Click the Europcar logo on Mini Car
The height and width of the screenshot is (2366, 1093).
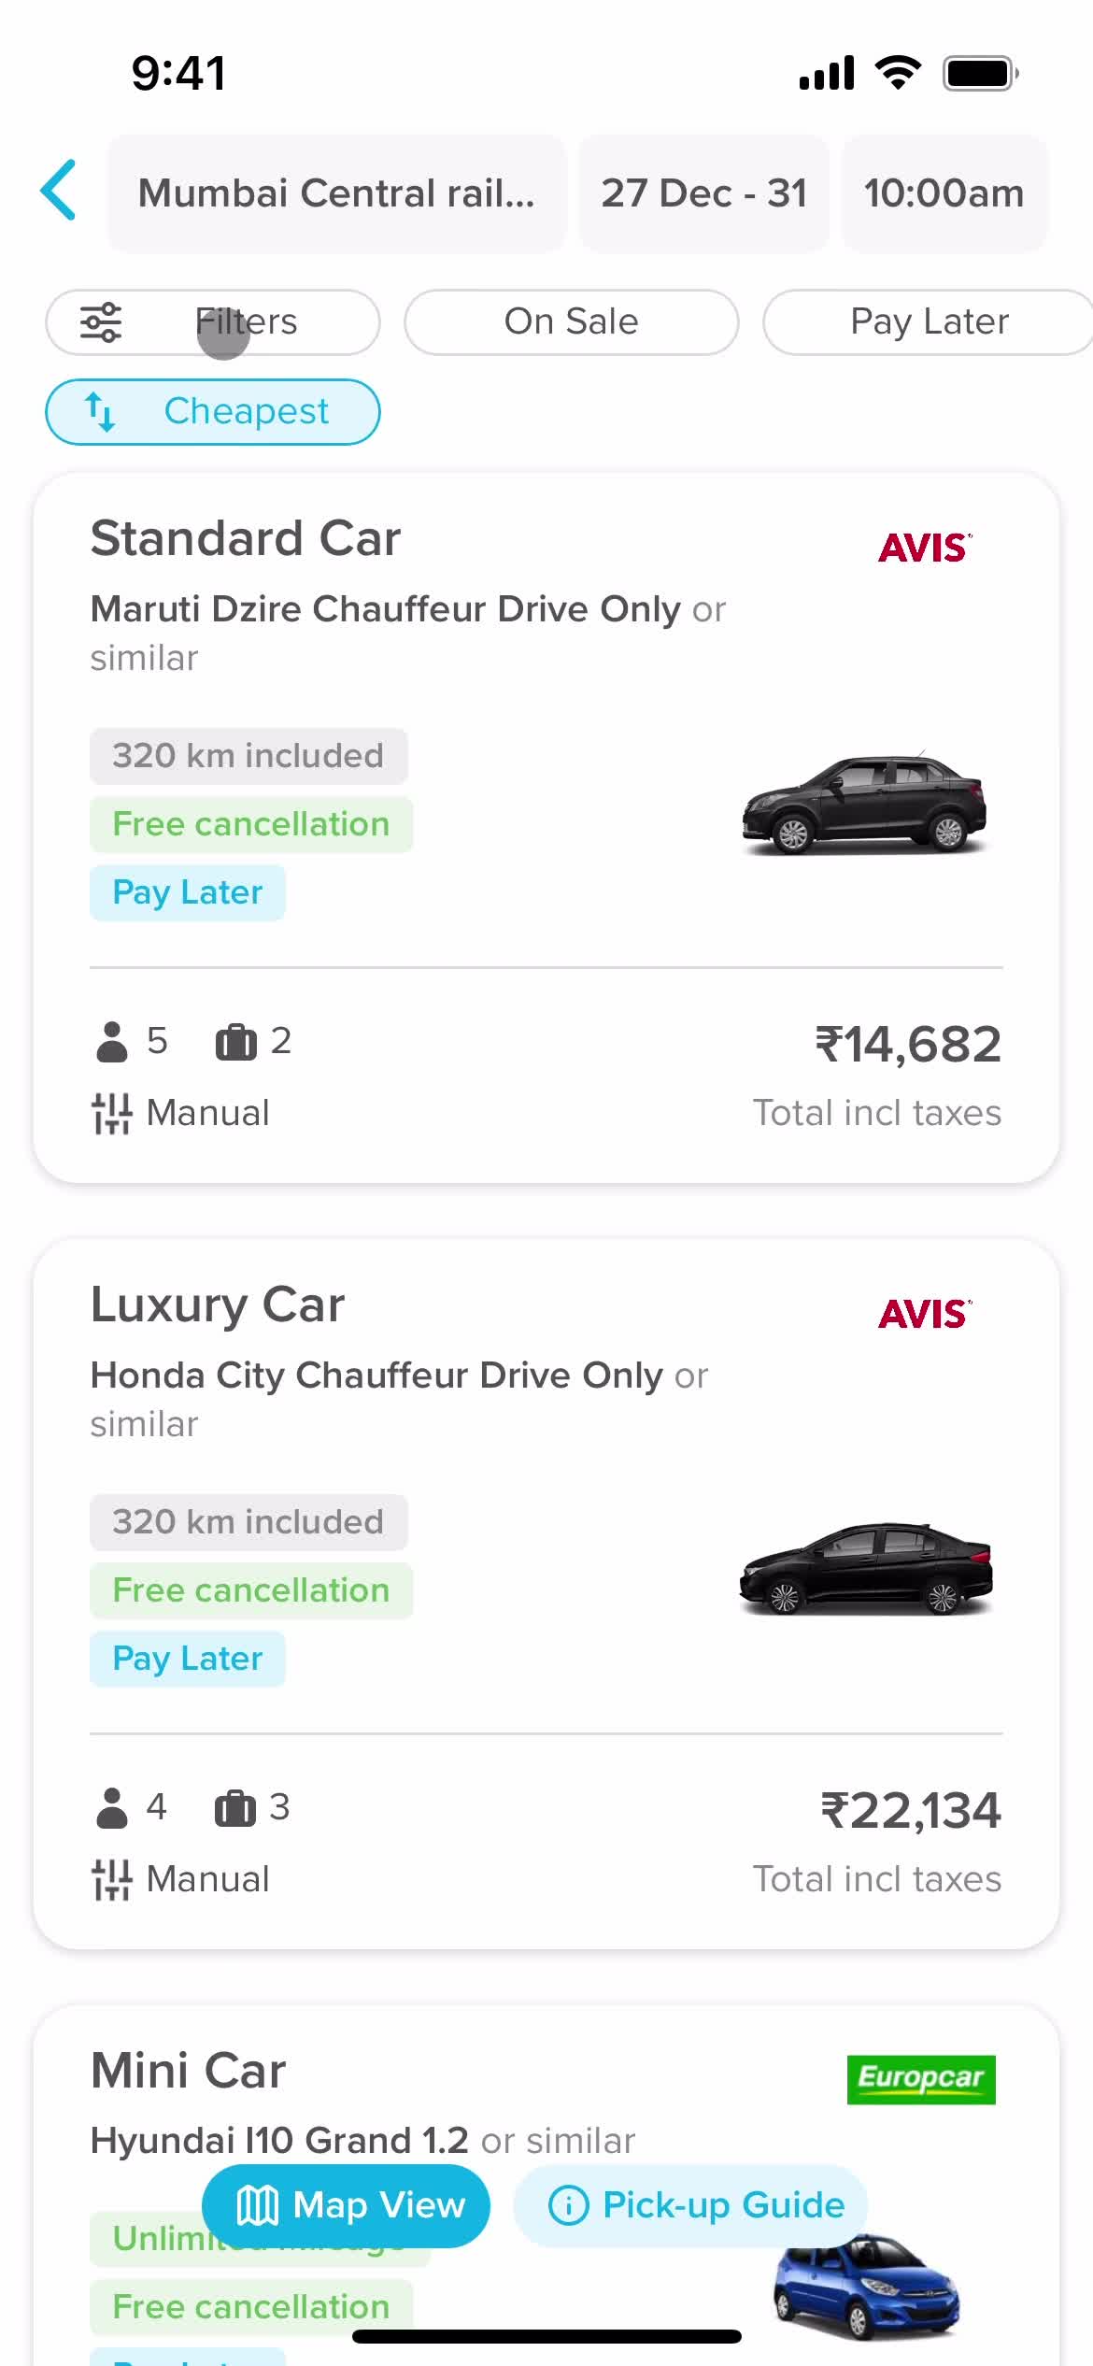(921, 2079)
